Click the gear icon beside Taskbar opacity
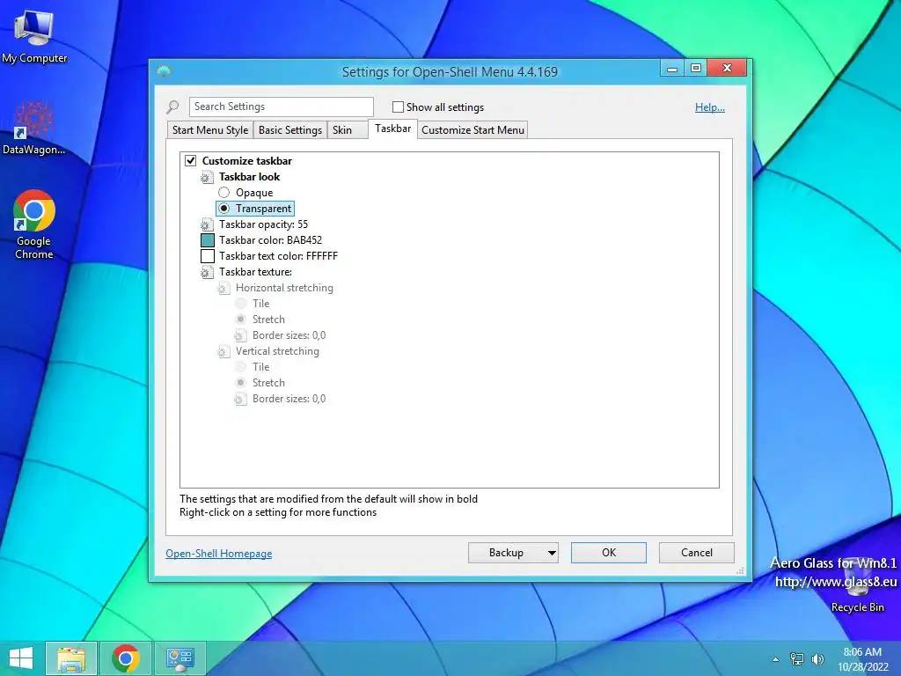The height and width of the screenshot is (676, 901). click(207, 224)
